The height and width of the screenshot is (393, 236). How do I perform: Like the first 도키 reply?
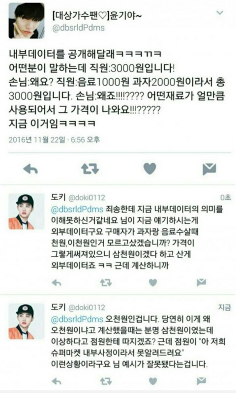(x=153, y=283)
